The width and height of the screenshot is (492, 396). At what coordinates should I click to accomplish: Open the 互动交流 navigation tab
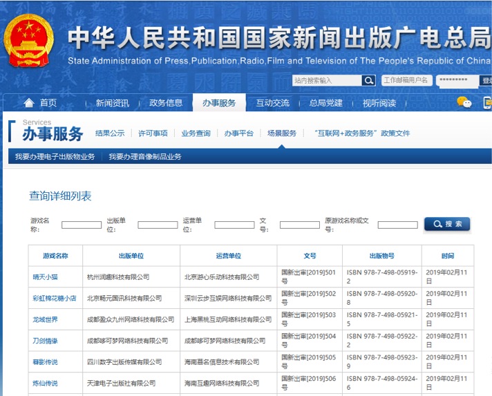click(273, 103)
